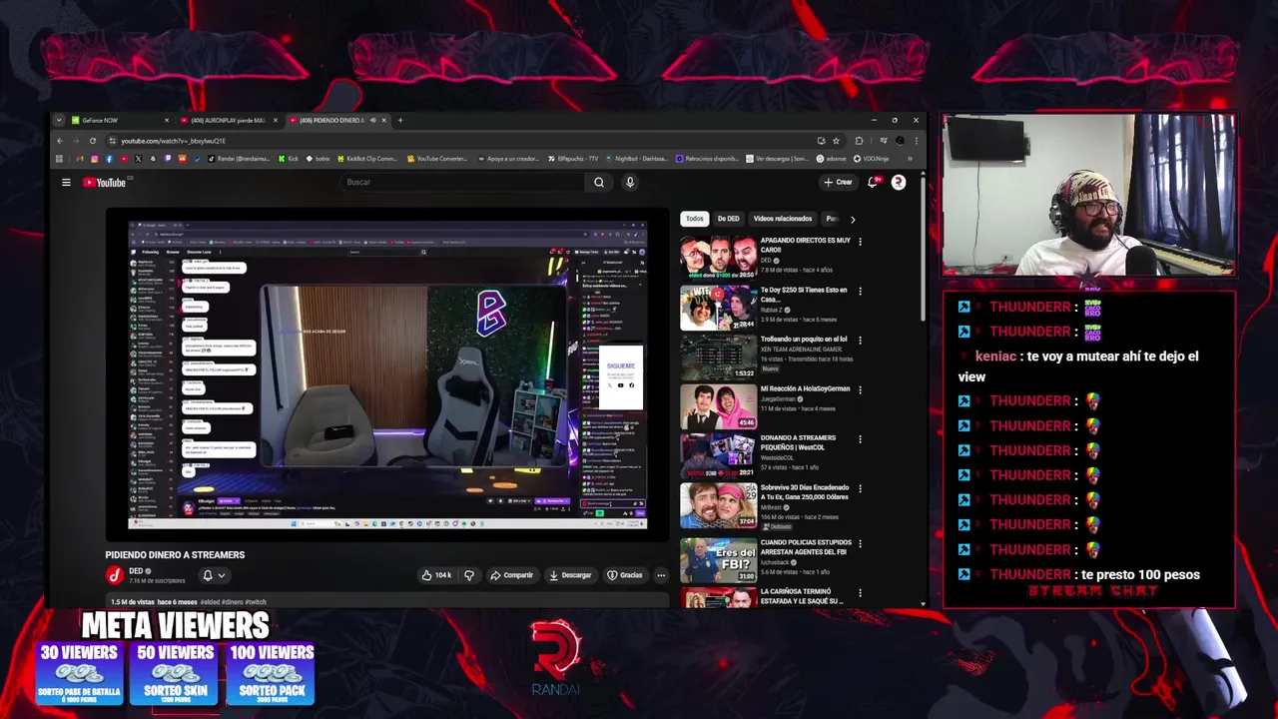Screen dimensions: 1278x719
Task: Show more bookmarks overflow chevron
Action: pyautogui.click(x=910, y=159)
